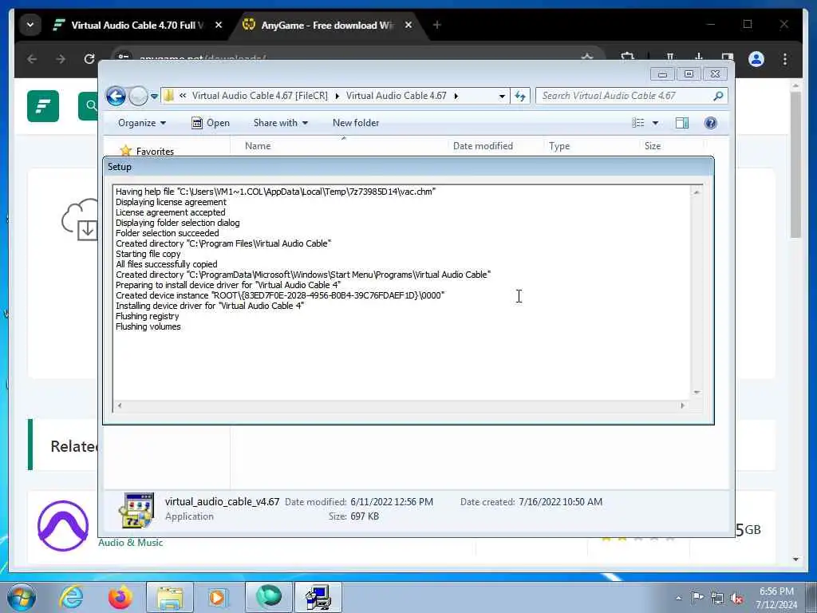Click the browser forward arrow
The image size is (817, 613).
(61, 59)
